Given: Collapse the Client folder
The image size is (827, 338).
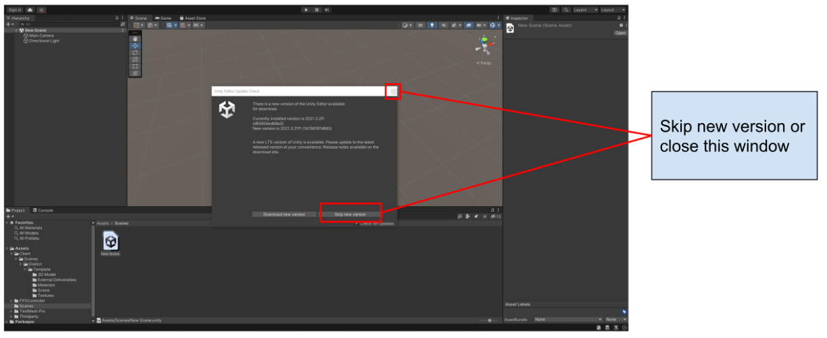Looking at the screenshot, I should point(11,254).
